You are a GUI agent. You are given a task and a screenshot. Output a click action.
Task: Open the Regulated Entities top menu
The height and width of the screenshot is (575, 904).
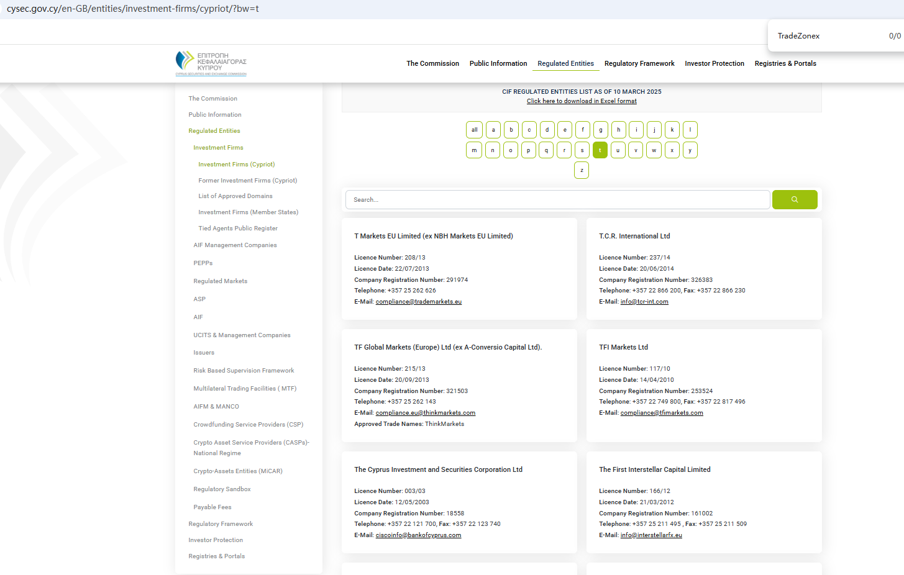pyautogui.click(x=565, y=63)
